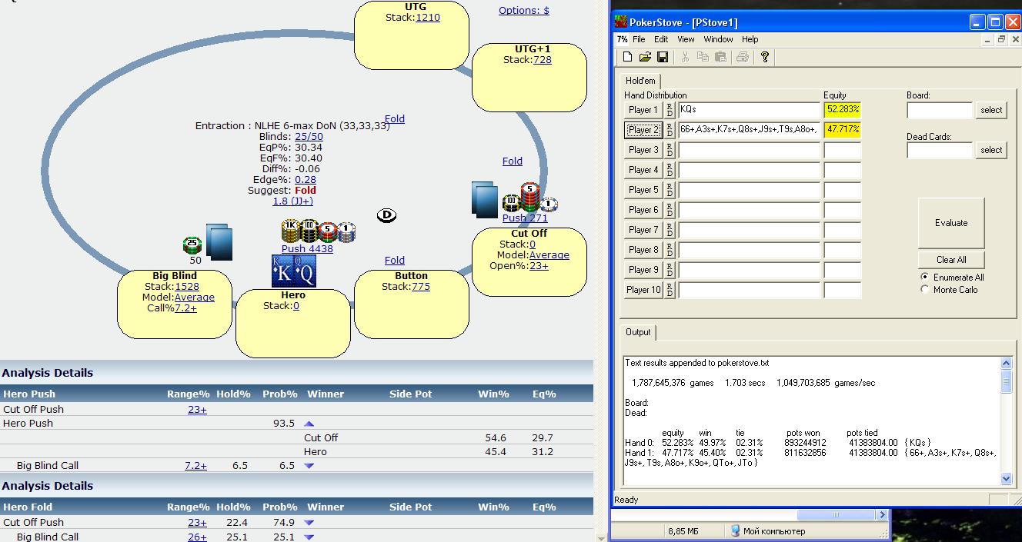The image size is (1022, 542).
Task: Collapse the Hero Push row arrow
Action: 309,424
